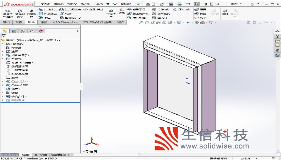Click the Home icon in the quick toolbar
Screen dimensions: 281x160
(148, 4)
